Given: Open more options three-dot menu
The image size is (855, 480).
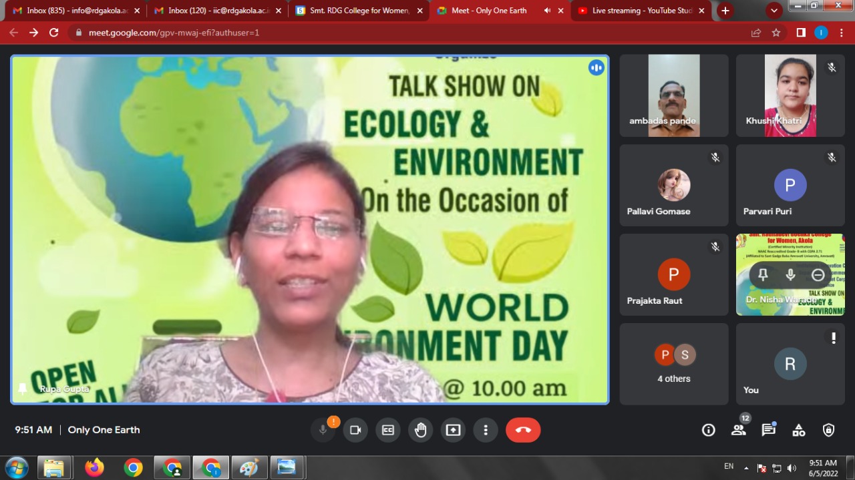Looking at the screenshot, I should coord(486,430).
